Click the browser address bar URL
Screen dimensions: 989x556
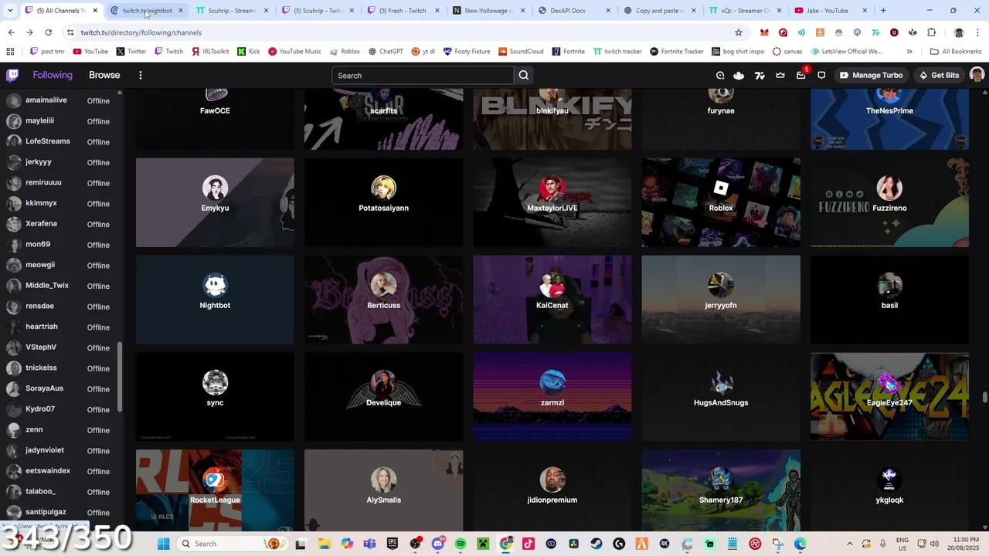141,32
